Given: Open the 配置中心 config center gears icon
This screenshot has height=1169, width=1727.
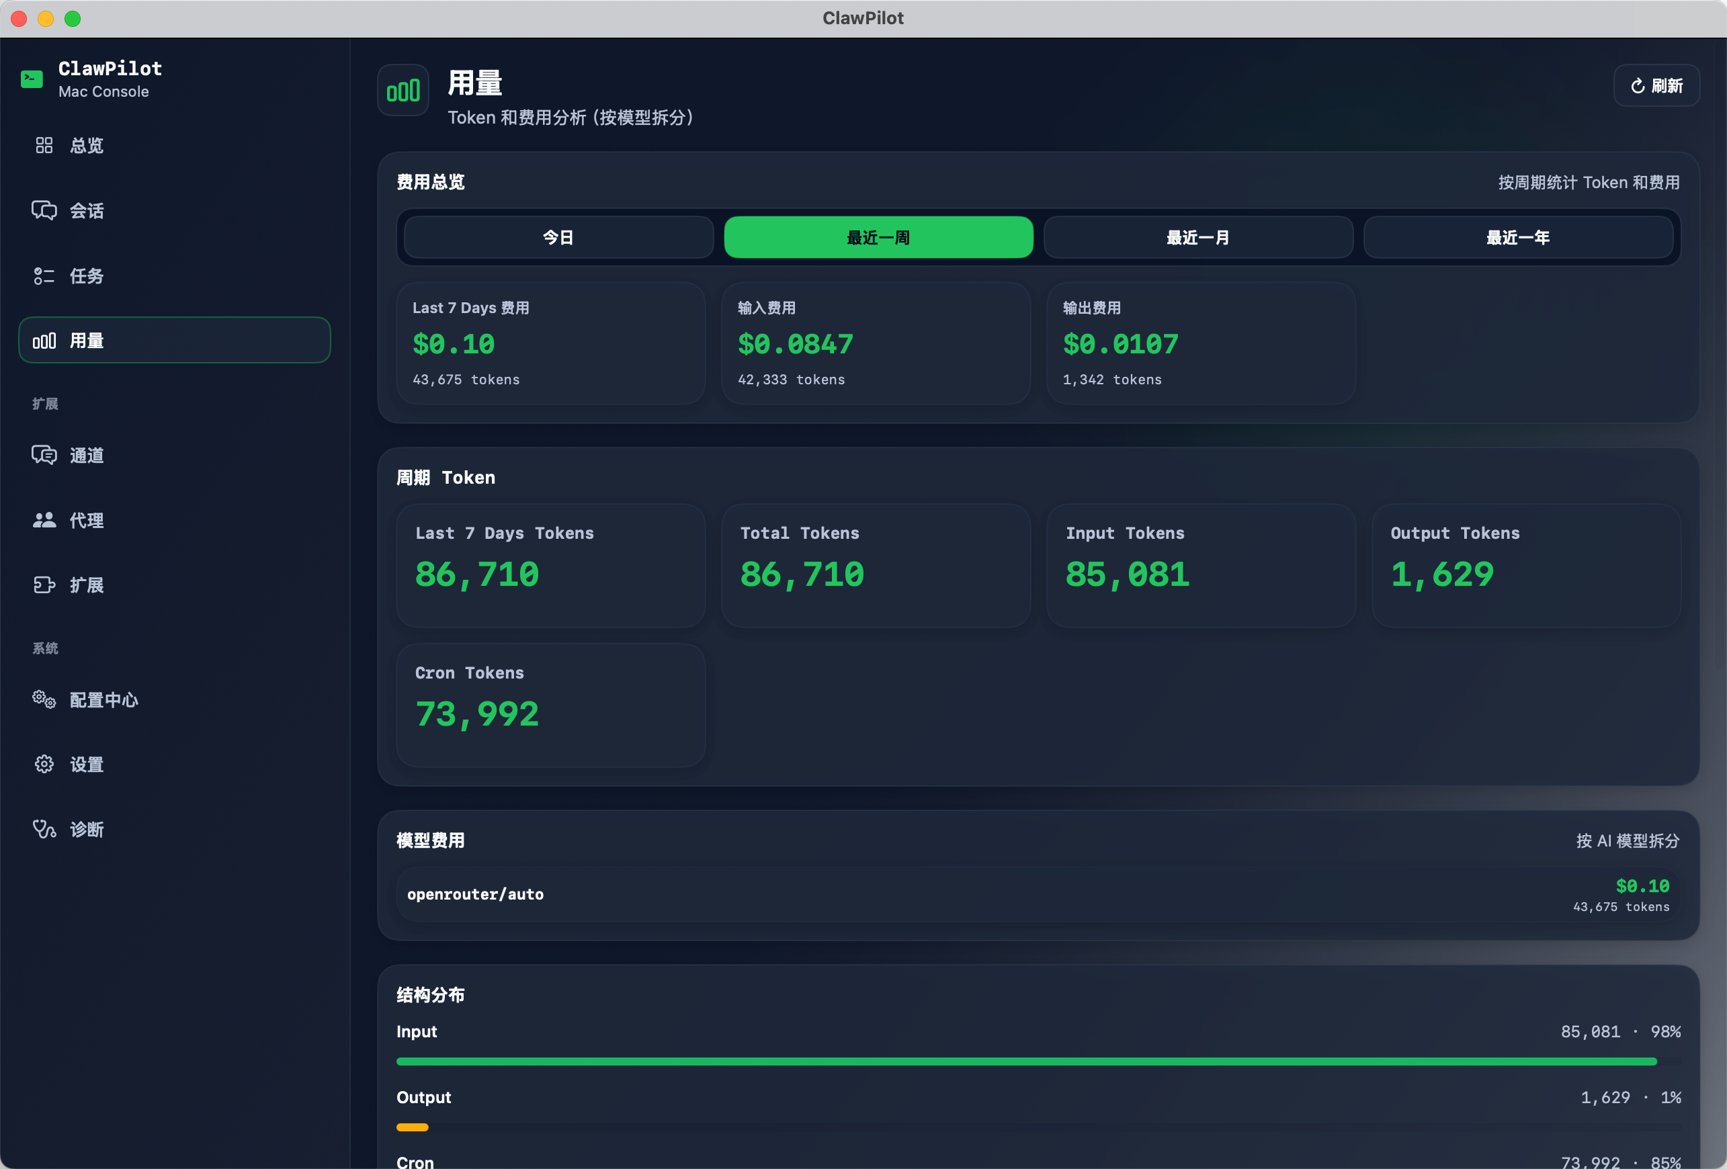Looking at the screenshot, I should (x=44, y=699).
